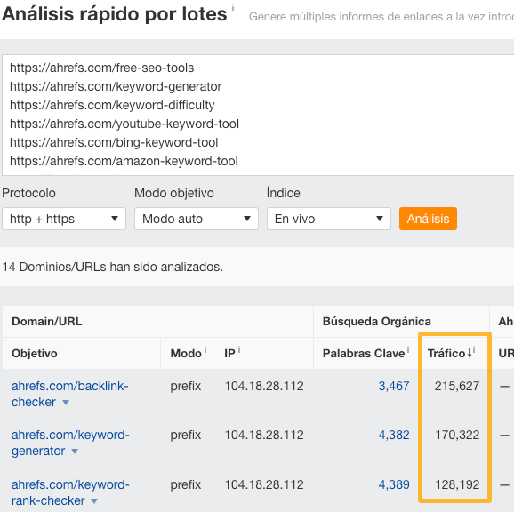
Task: Open the Índice dropdown (En vivo)
Action: (x=329, y=219)
